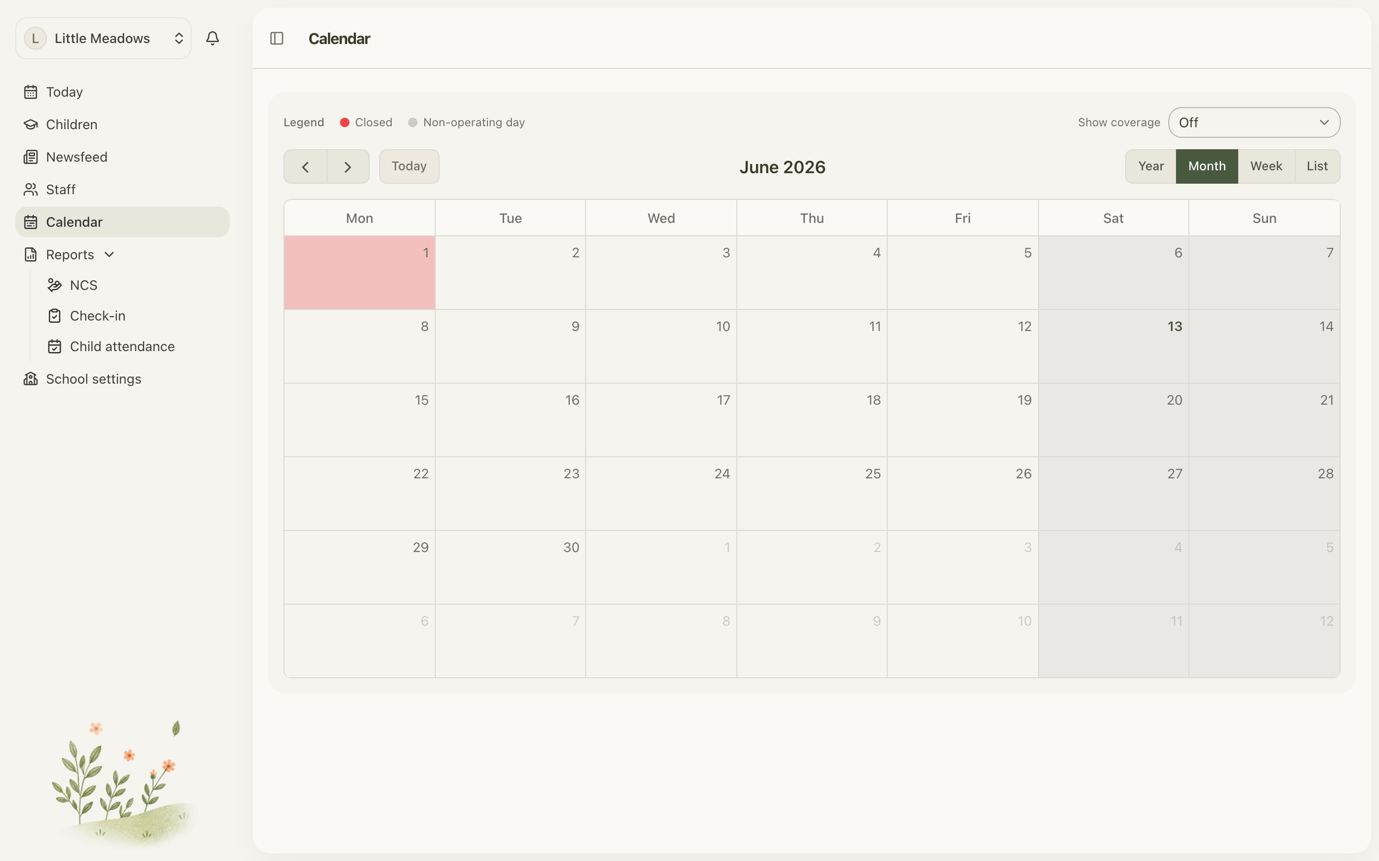Switch to Month view
Viewport: 1379px width, 861px height.
1207,166
